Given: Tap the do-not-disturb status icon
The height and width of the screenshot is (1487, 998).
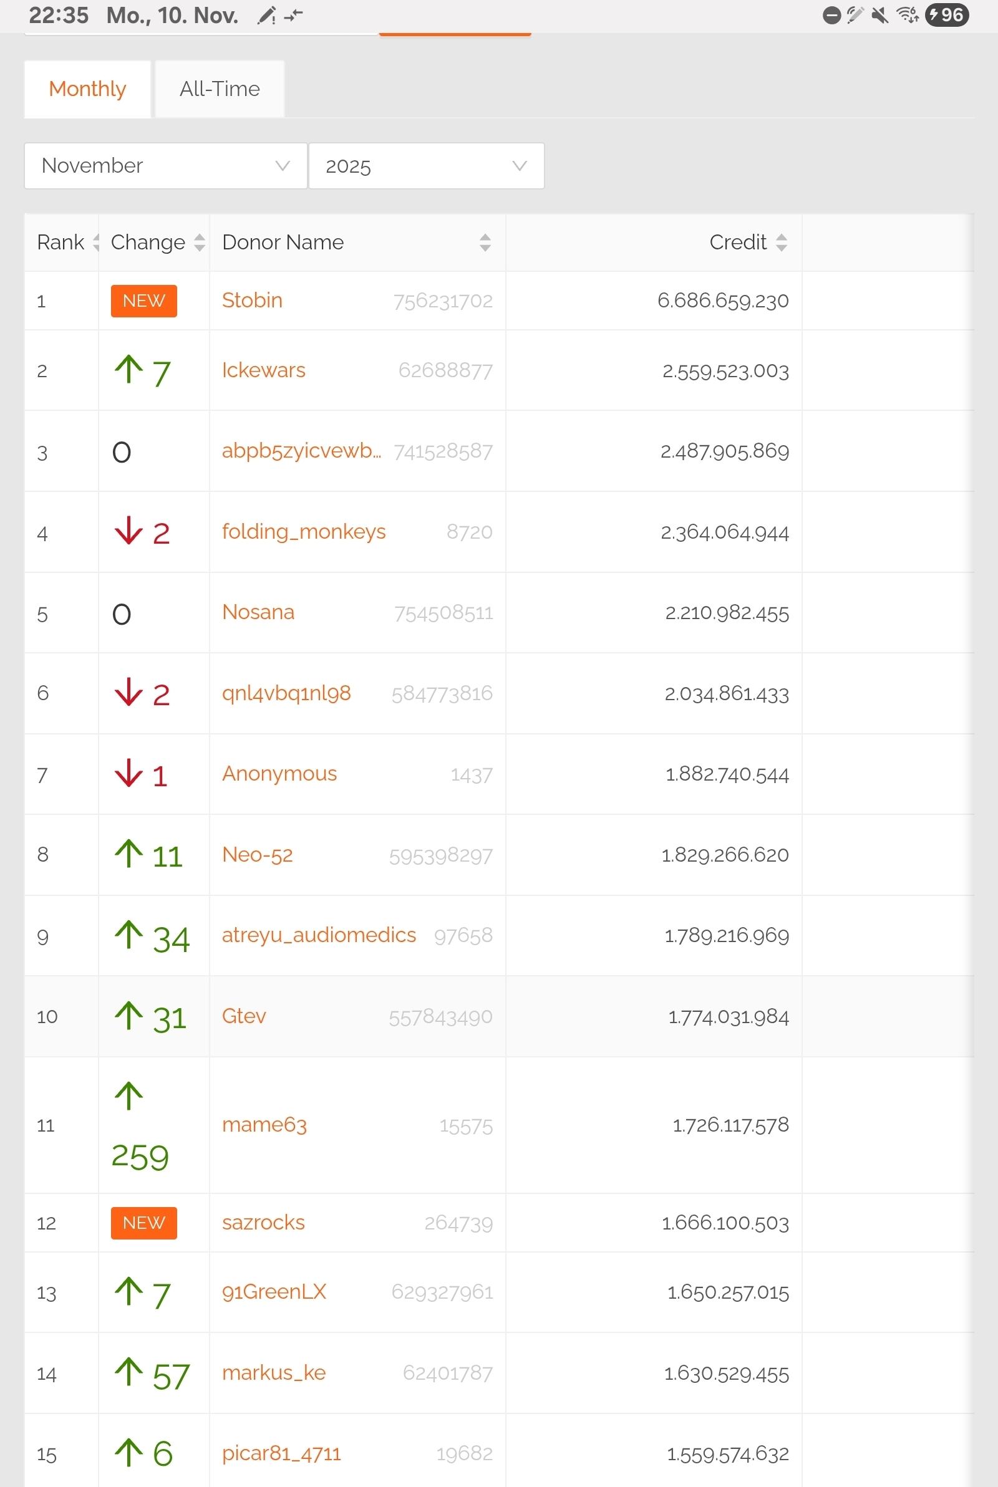Looking at the screenshot, I should click(x=831, y=15).
